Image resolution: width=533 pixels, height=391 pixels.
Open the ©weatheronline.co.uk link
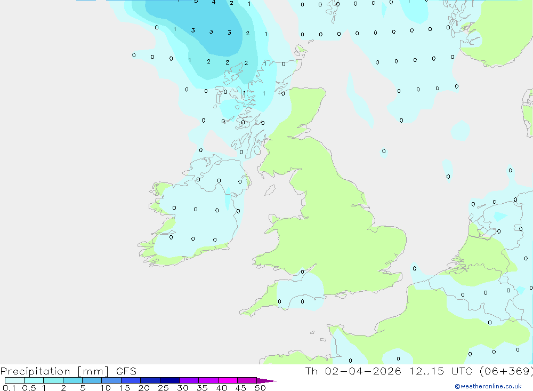click(x=488, y=386)
